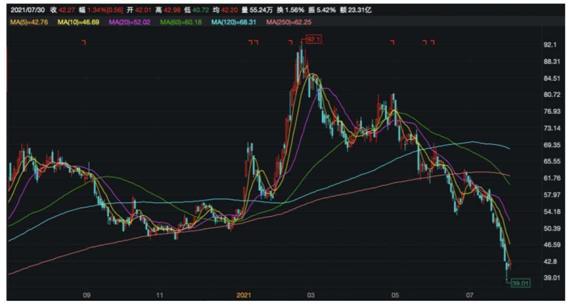This screenshot has height=307, width=570.
Task: Click the 09 month label on the time axis
Action: (x=87, y=295)
